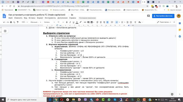183x102 pixels.
Task: Open the Формат menu
Action: point(40,18)
